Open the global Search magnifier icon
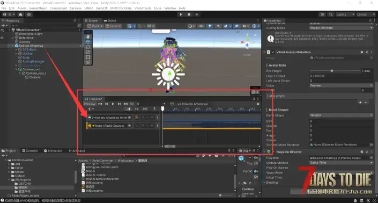378x203 pixels. coord(331,15)
